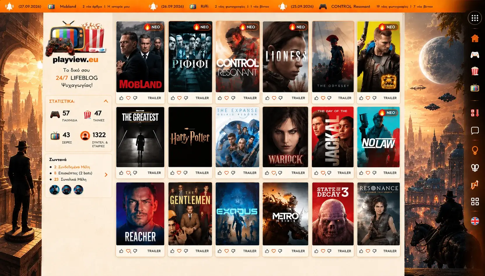Open movies section via popcorn sidebar icon
This screenshot has width=485, height=276.
[475, 71]
